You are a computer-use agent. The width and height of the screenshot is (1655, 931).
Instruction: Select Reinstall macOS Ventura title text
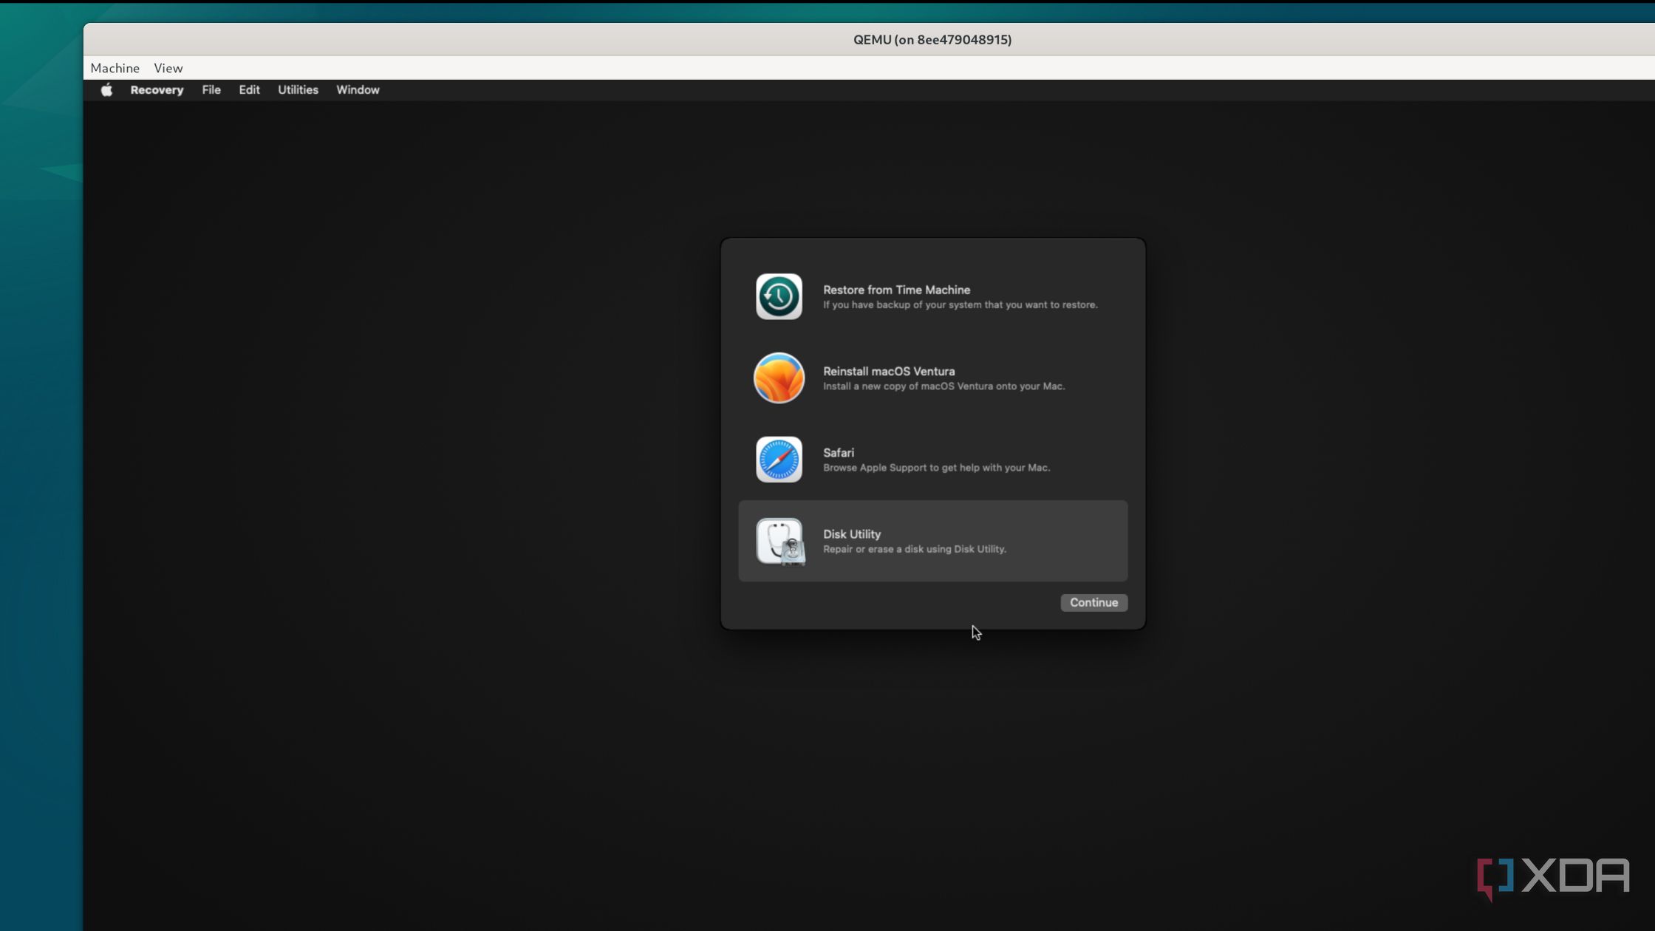[889, 371]
